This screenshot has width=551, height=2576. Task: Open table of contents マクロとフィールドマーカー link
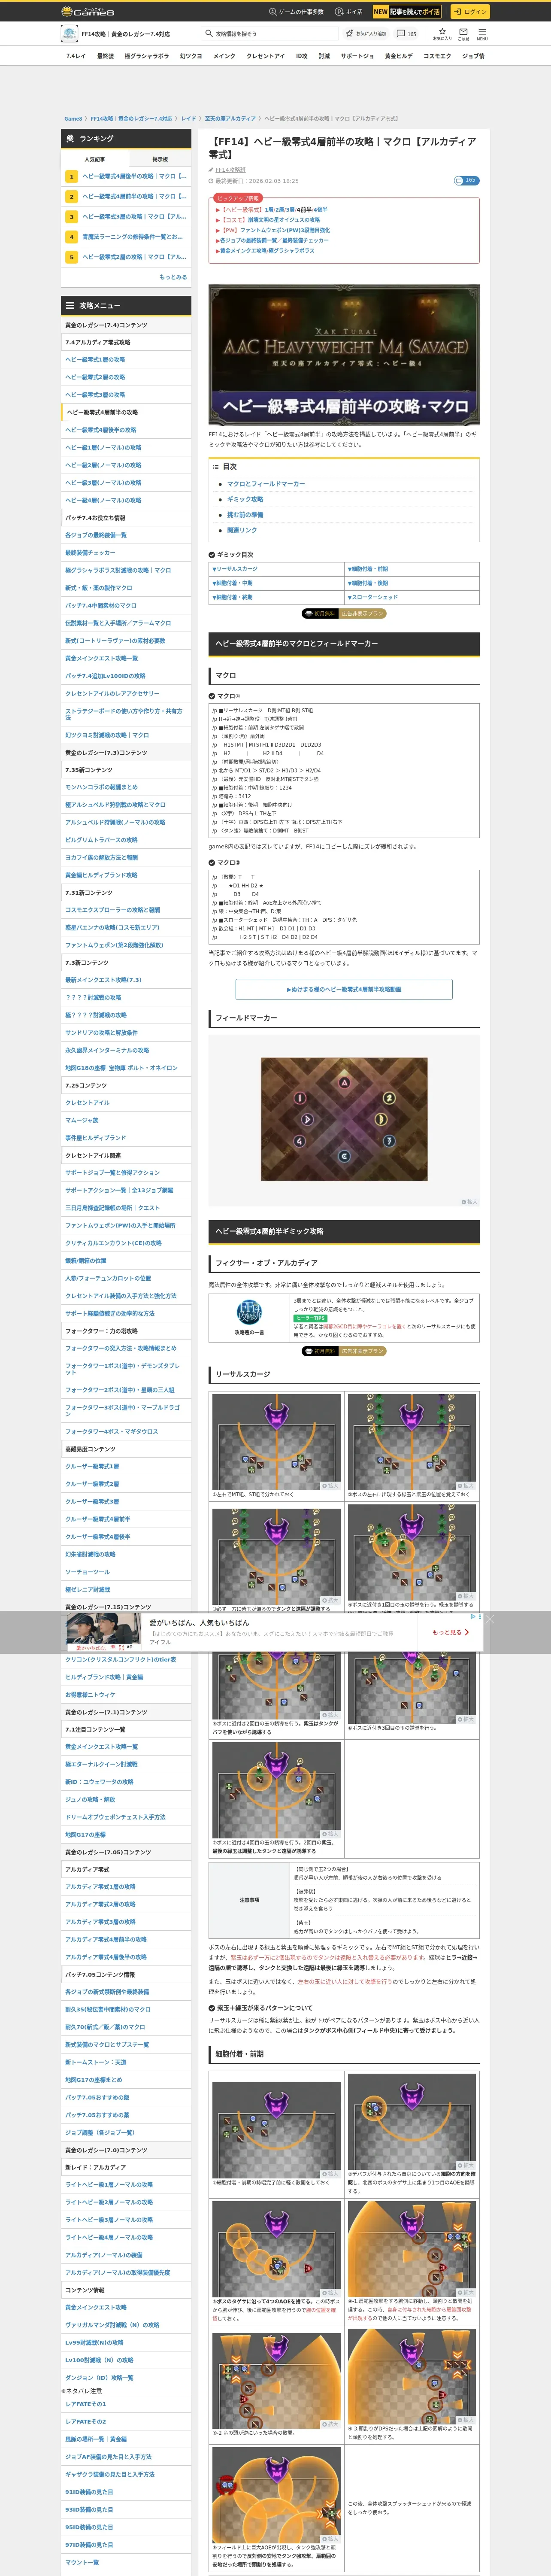(266, 484)
